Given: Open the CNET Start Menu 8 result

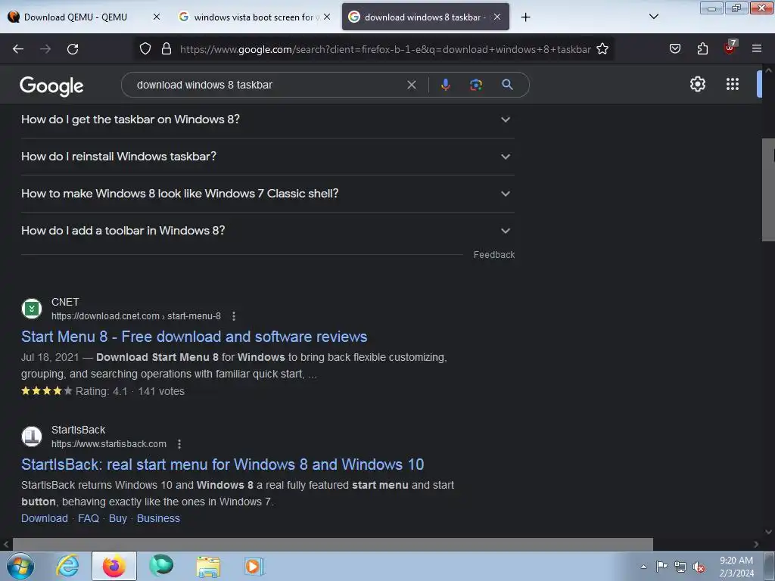Looking at the screenshot, I should click(x=195, y=337).
